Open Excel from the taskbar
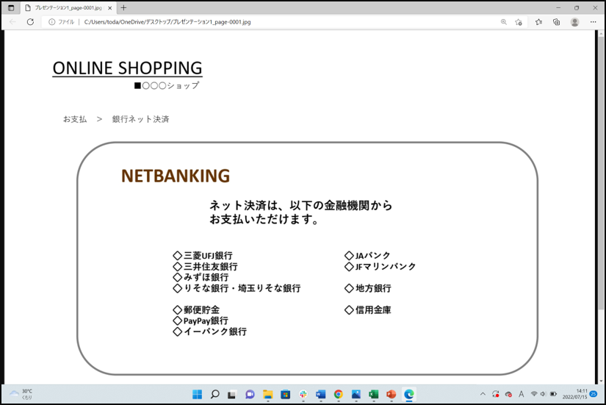This screenshot has width=606, height=405. tap(374, 394)
